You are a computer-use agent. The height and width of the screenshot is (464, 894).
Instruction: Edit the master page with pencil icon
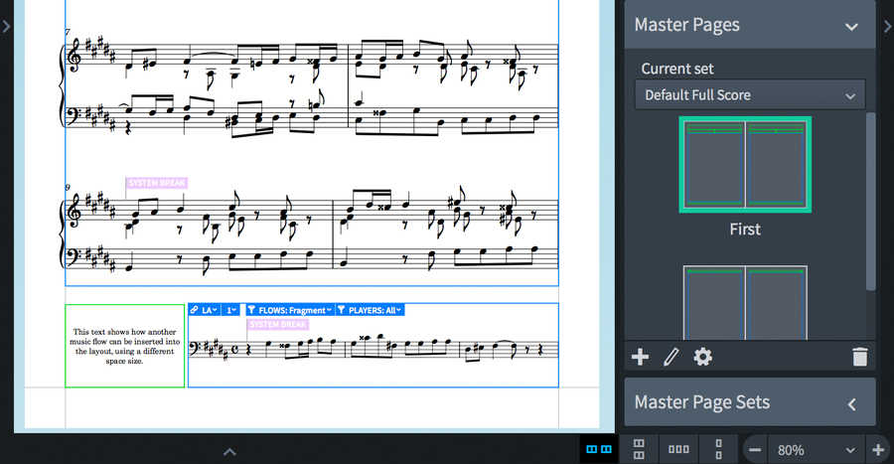pyautogui.click(x=671, y=358)
